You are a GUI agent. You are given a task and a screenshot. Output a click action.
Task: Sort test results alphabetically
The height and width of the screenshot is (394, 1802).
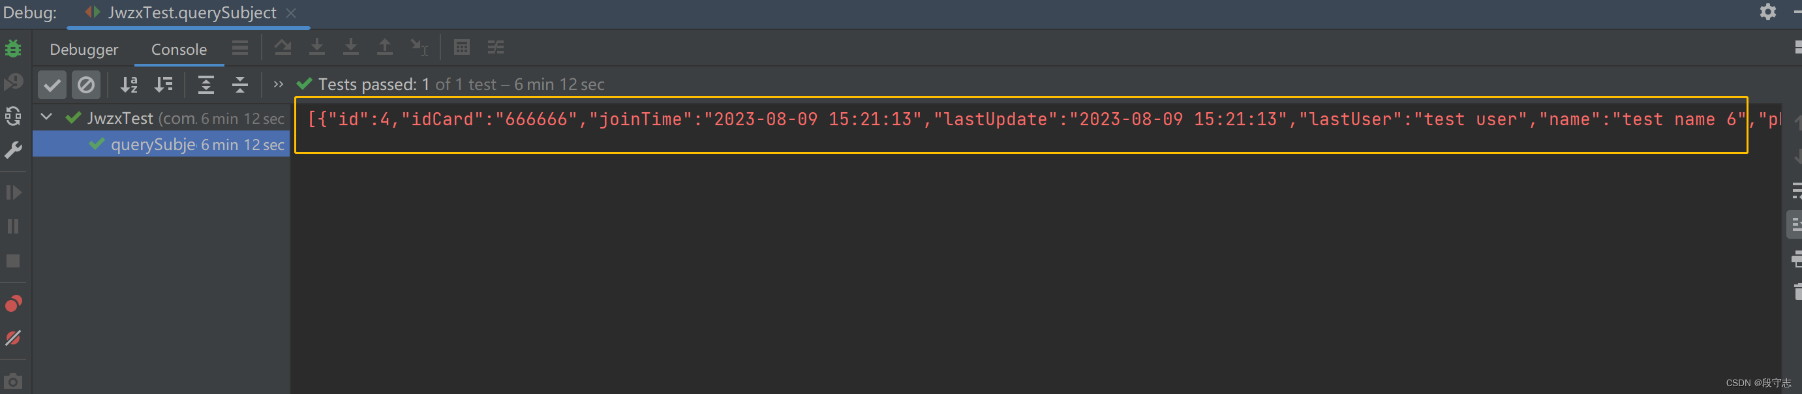pos(129,84)
